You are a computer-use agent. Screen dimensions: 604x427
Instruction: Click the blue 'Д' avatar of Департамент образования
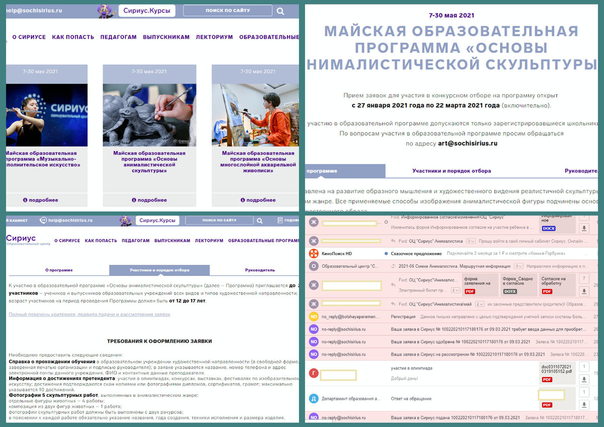[314, 398]
